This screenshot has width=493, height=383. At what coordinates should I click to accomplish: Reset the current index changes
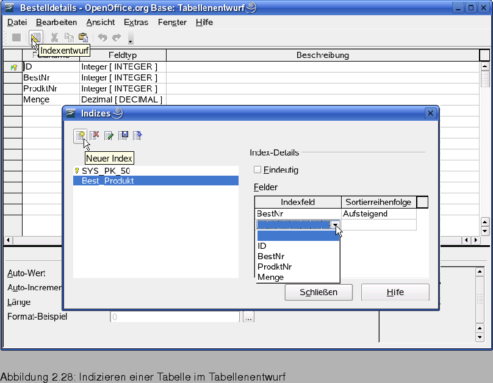pyautogui.click(x=137, y=135)
